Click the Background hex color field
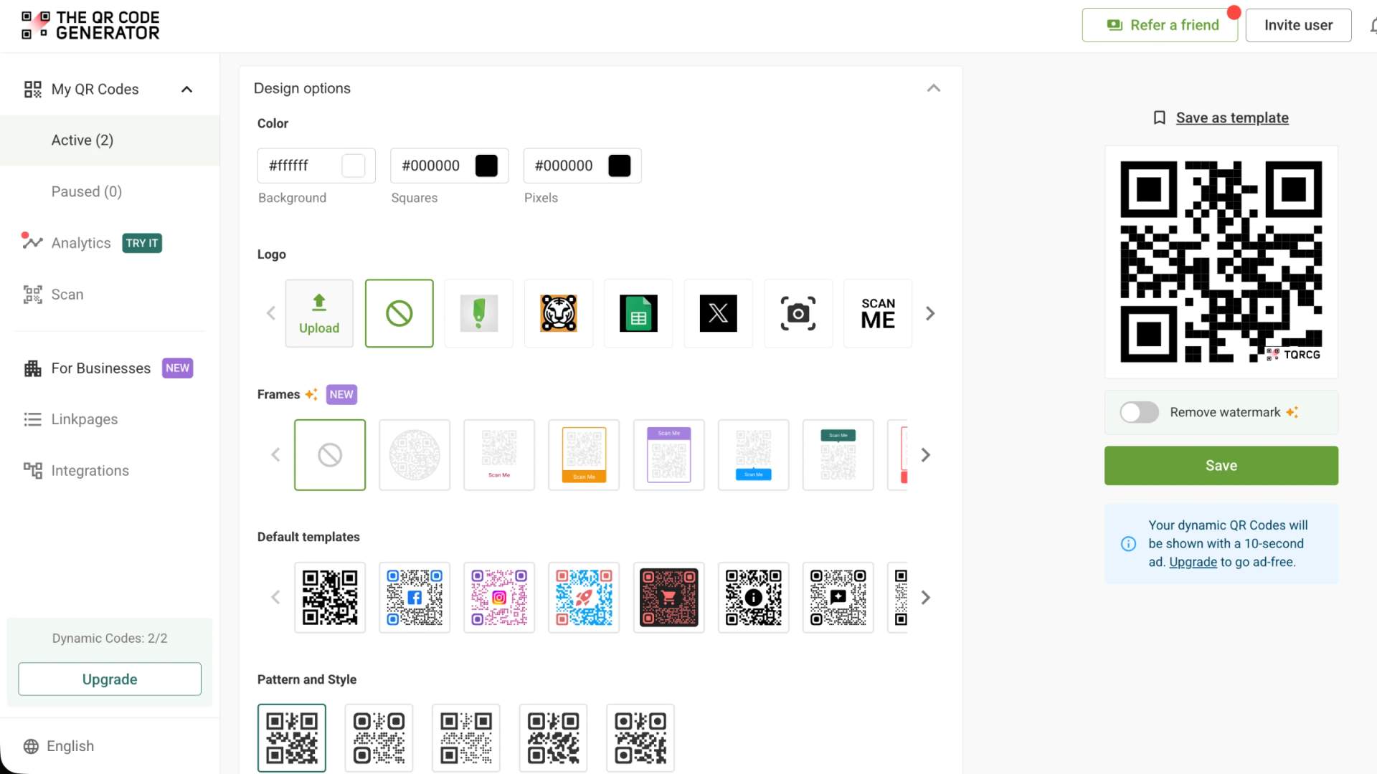Screen dimensions: 1377x774 [316, 166]
